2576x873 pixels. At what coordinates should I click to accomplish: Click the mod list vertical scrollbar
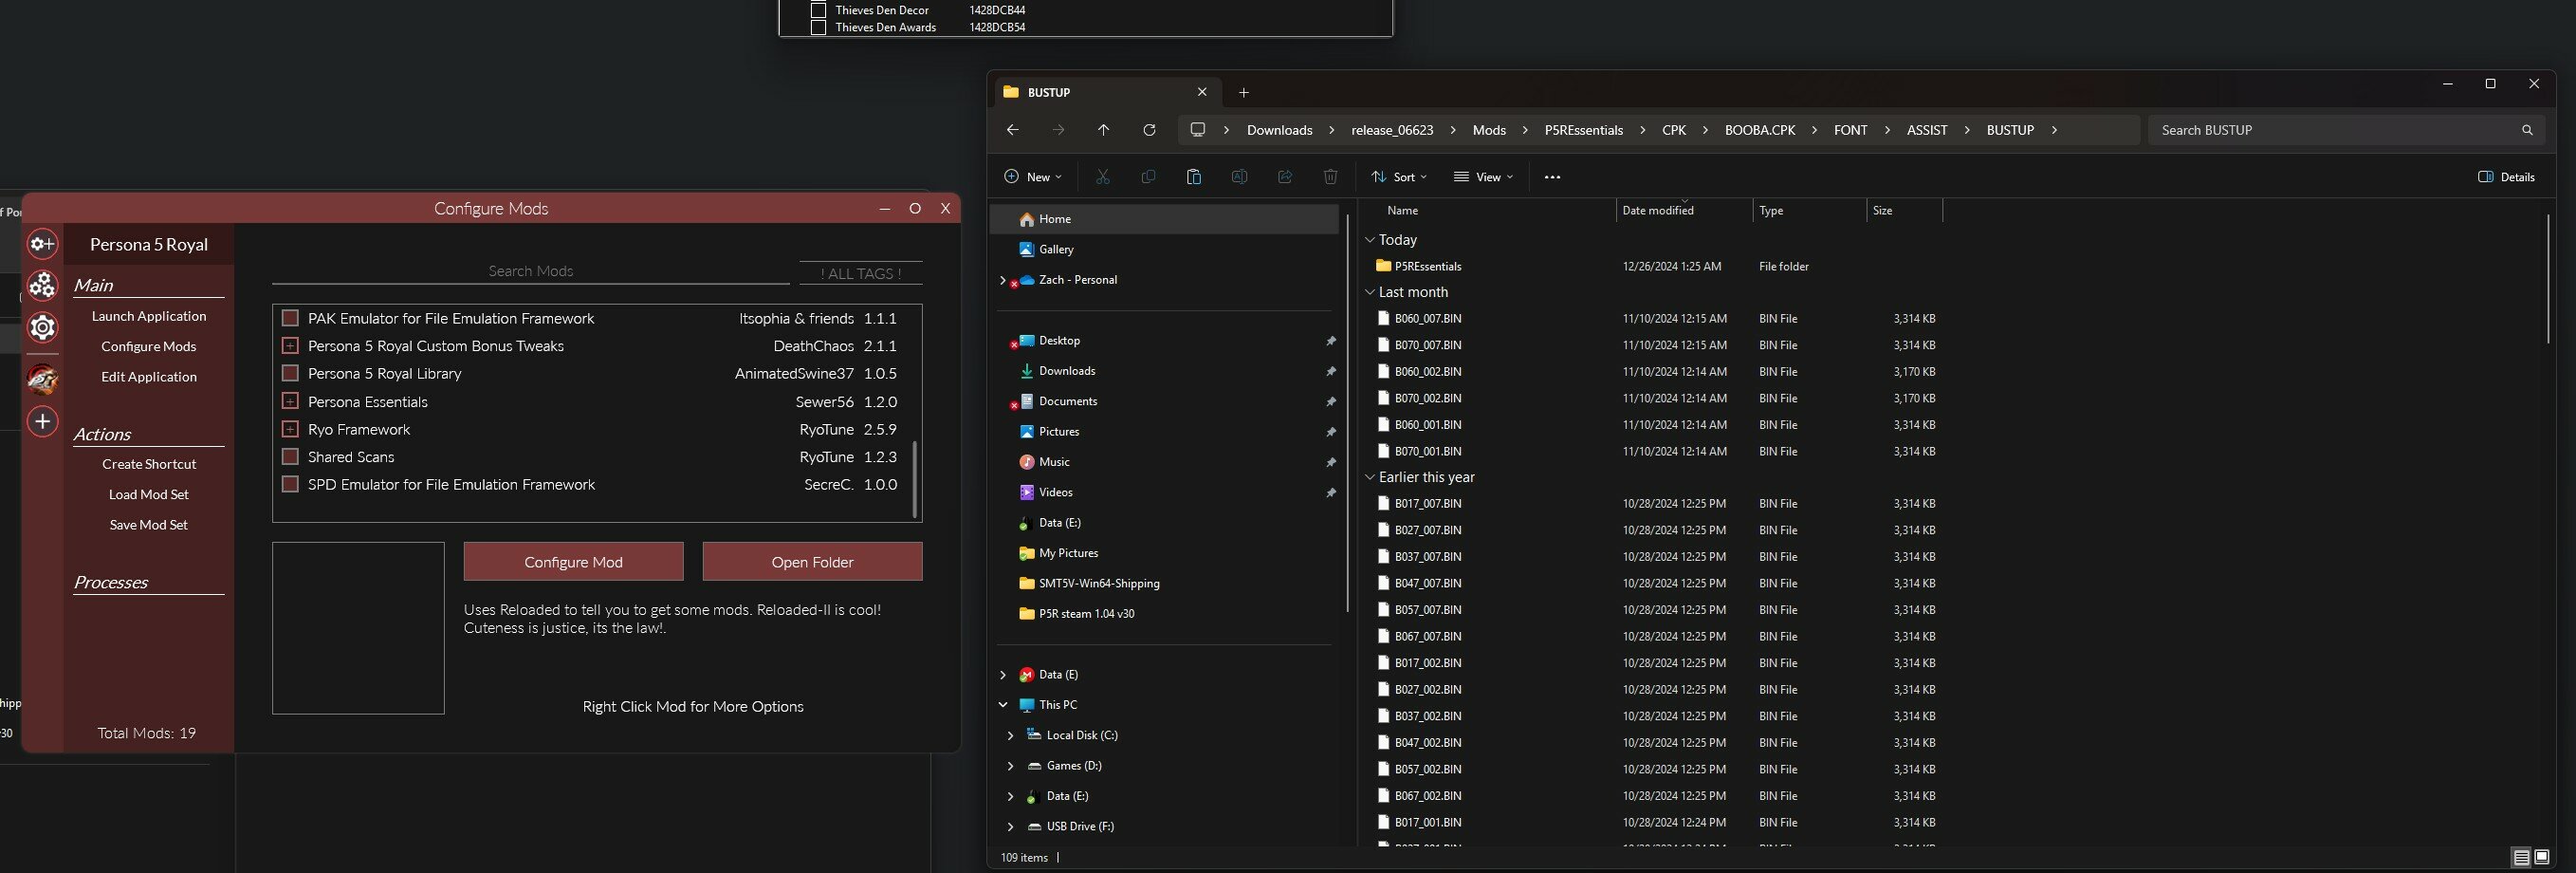914,480
